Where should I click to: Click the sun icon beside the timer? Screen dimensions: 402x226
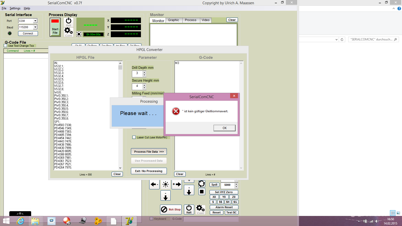pos(79,34)
